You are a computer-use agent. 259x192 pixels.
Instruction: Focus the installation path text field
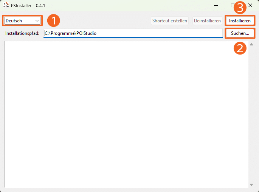132,33
